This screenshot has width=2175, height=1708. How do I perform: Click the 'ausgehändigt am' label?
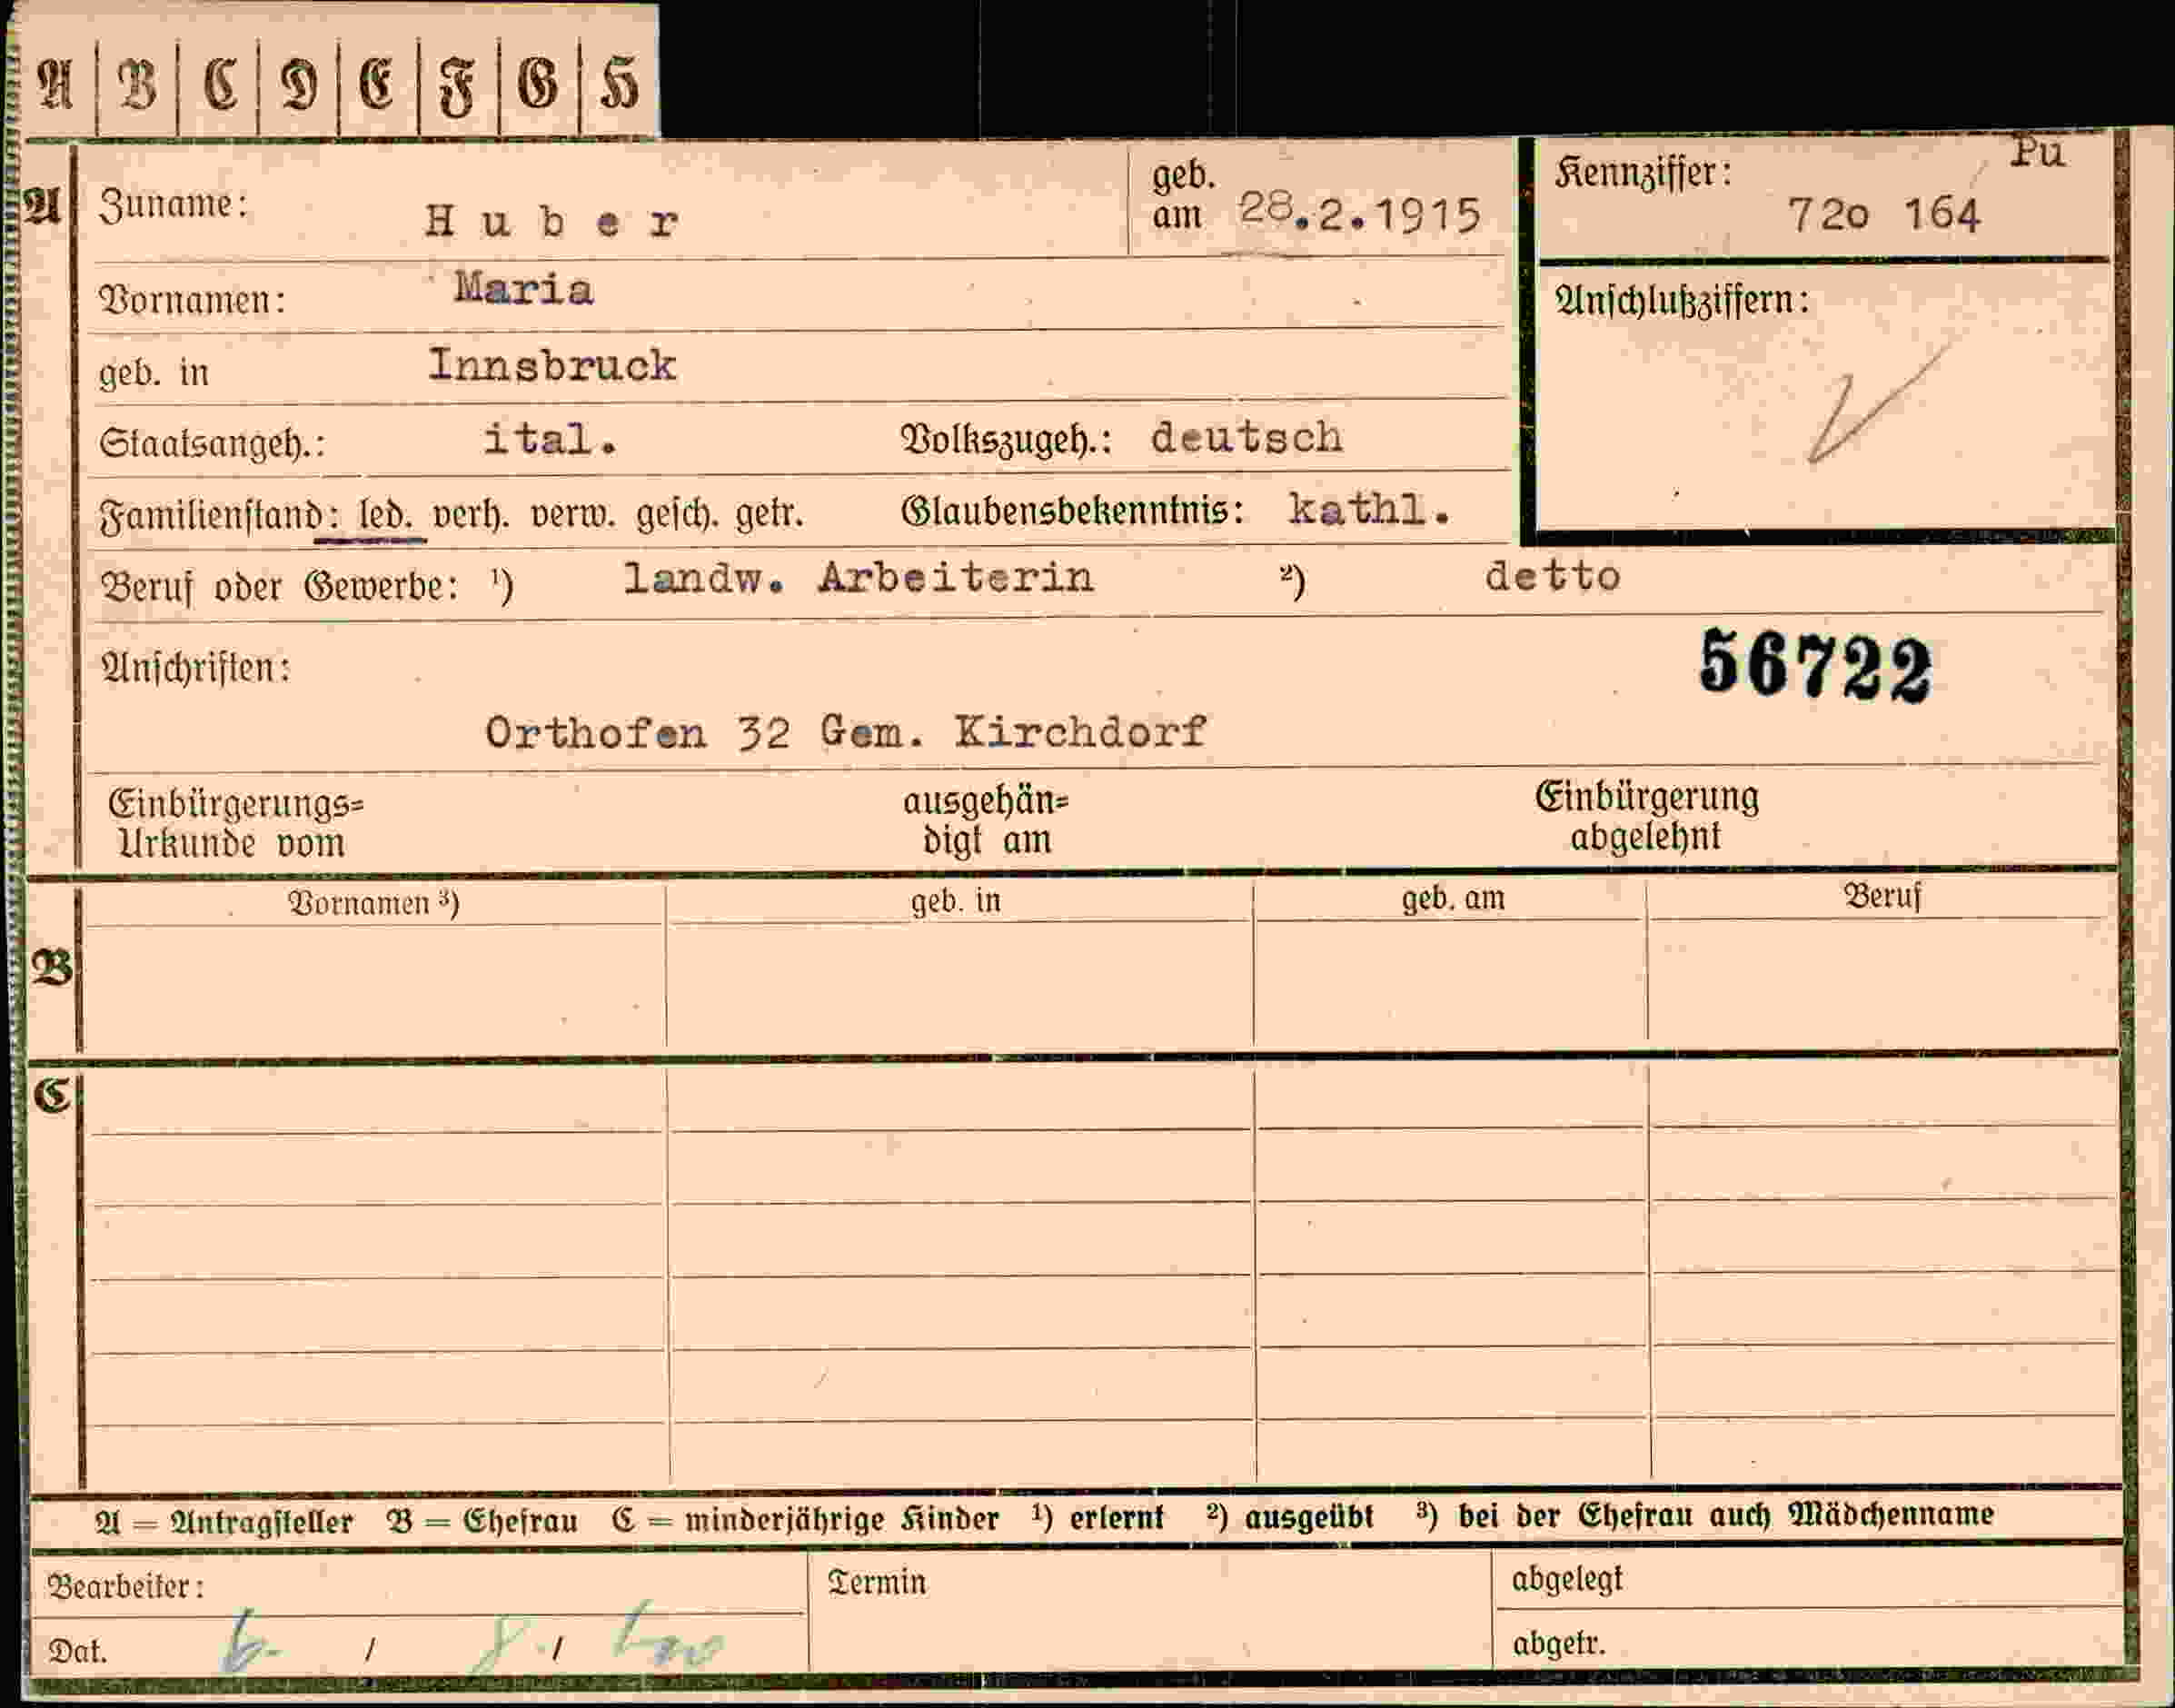click(986, 822)
